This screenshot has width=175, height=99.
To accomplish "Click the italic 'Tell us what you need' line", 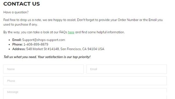I will (x=47, y=57).
